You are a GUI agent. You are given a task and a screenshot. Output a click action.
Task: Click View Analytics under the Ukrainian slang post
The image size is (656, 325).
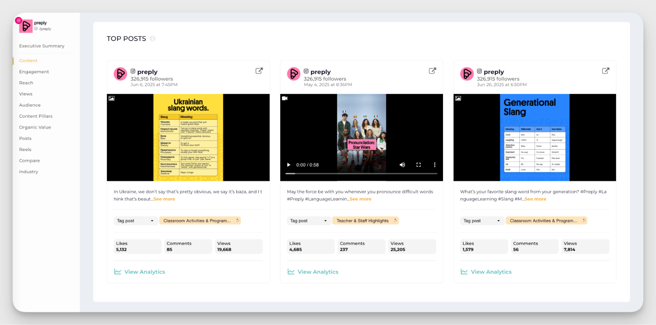pyautogui.click(x=145, y=272)
